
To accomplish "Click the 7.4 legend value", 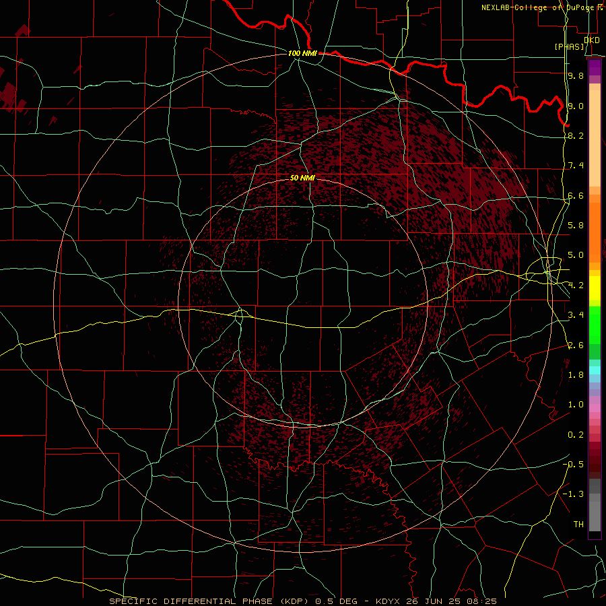I will click(576, 166).
